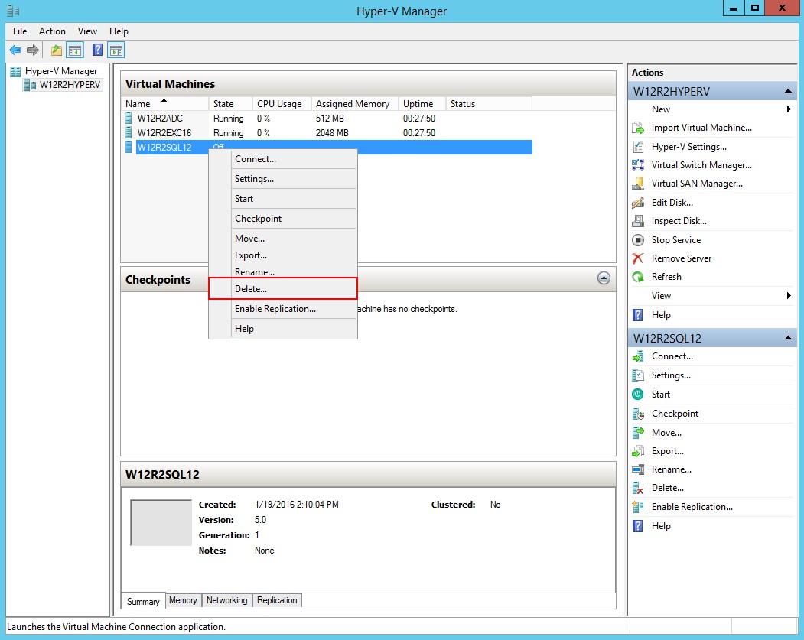Click the Move icon in Actions pane
The width and height of the screenshot is (804, 640).
pyautogui.click(x=638, y=433)
